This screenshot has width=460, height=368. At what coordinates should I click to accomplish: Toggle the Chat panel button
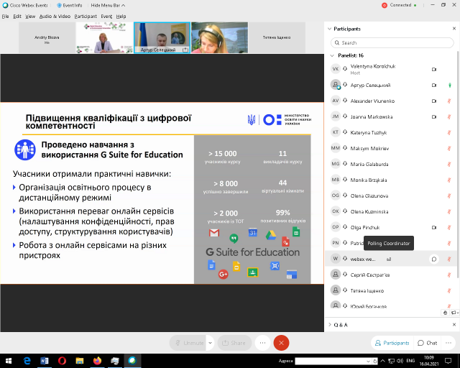coord(428,343)
